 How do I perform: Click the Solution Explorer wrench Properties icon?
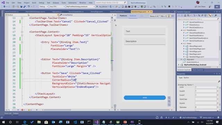tap(216, 15)
